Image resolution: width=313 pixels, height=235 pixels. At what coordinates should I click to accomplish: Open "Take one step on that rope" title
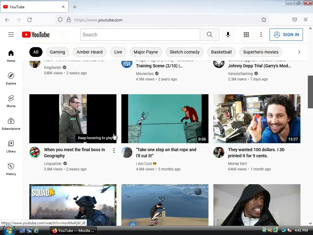tap(166, 153)
